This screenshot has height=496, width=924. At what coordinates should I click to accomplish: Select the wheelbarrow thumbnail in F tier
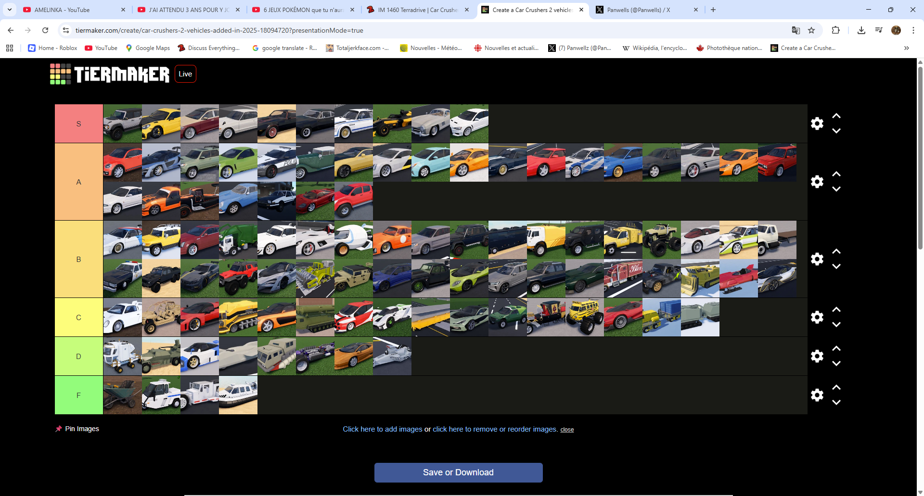click(x=122, y=395)
